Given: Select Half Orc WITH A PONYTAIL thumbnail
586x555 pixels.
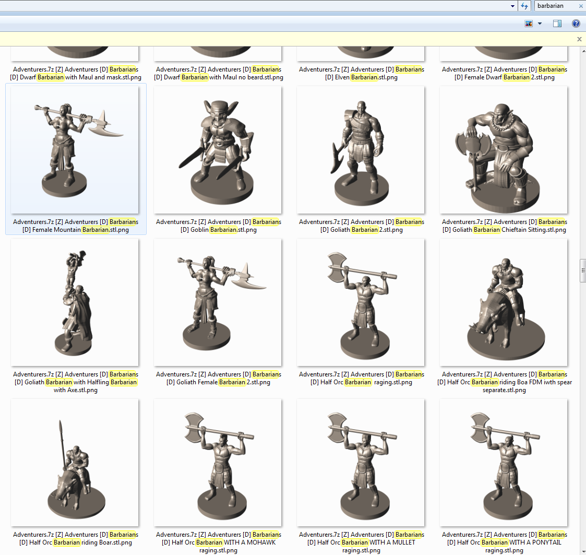Looking at the screenshot, I should 504,463.
